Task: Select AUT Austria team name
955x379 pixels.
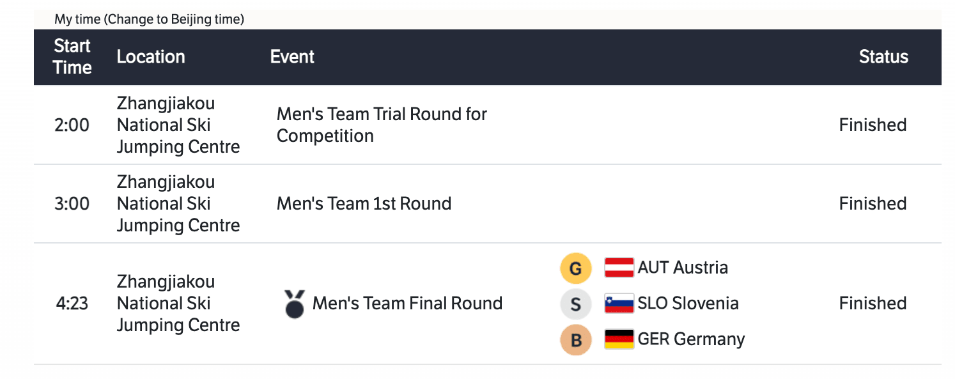Action: (683, 267)
